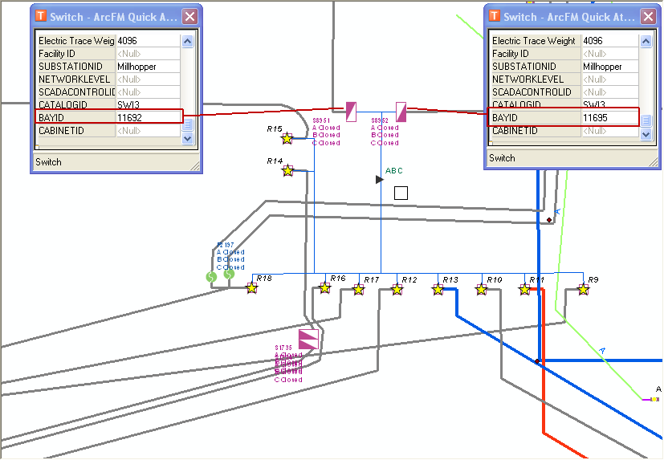Image resolution: width=664 pixels, height=460 pixels.
Task: Click the R9 star symbol
Action: 583,289
